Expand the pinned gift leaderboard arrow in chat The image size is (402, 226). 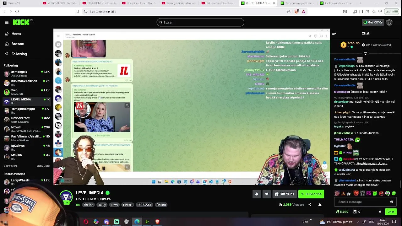click(x=365, y=54)
